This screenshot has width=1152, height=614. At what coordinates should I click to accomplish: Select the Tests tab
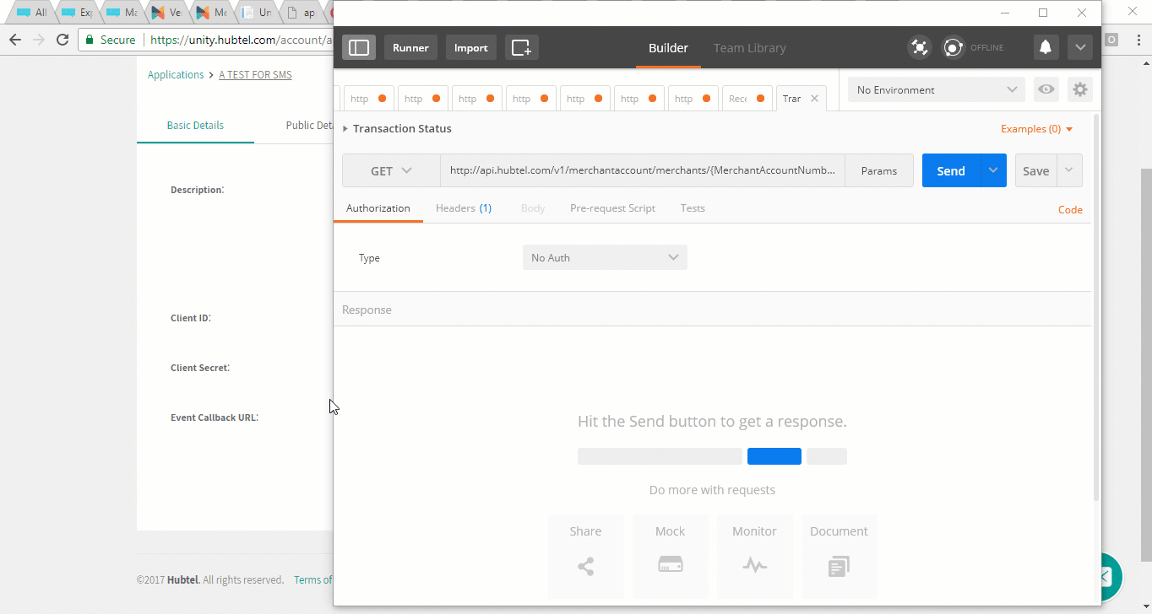(x=693, y=208)
